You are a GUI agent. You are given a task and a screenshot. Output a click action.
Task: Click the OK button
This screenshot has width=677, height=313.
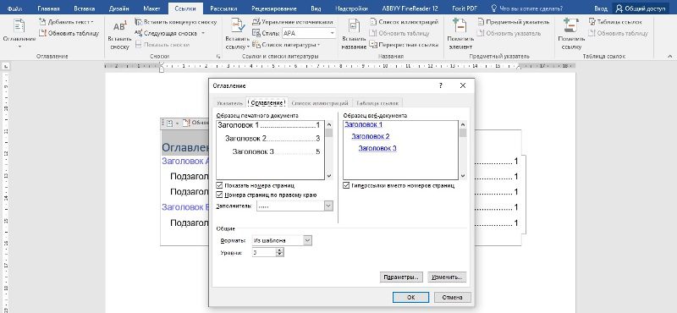[410, 297]
